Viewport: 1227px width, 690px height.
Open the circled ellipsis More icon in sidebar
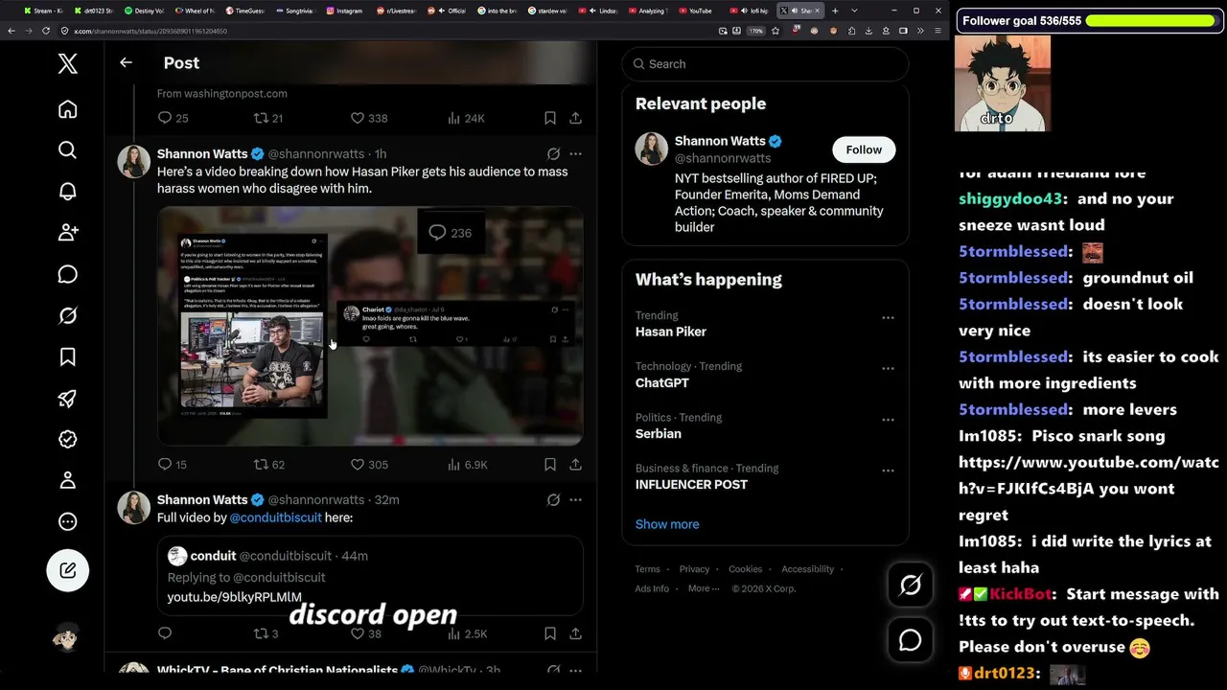67,522
